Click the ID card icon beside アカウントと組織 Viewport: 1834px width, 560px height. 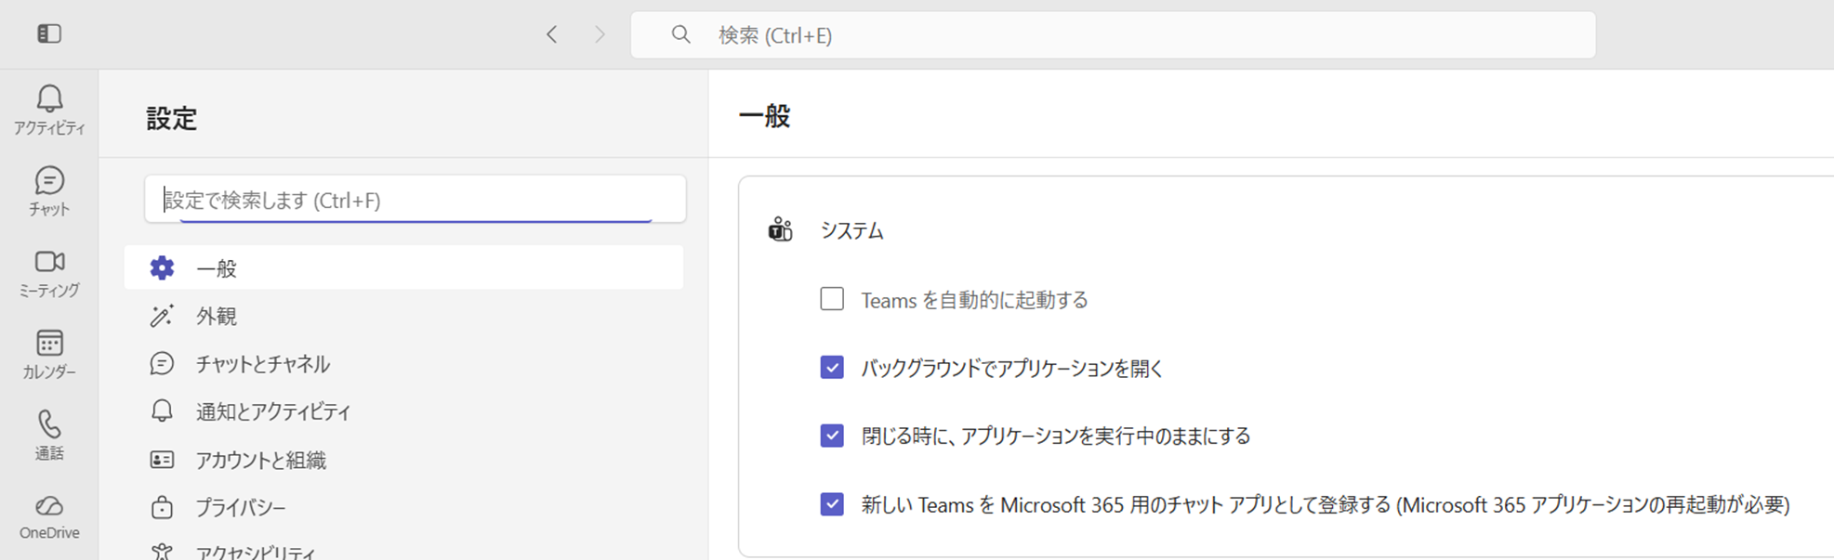tap(162, 460)
